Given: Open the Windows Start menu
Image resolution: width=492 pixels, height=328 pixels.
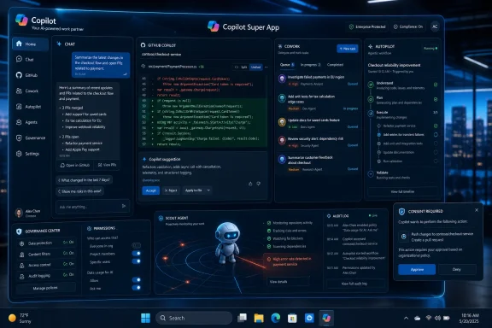Looking at the screenshot, I should (x=145, y=318).
